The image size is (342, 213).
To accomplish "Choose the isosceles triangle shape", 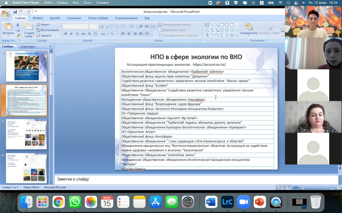I will tap(207, 30).
